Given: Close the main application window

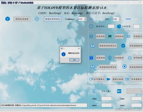Looking at the screenshot, I should point(140,2).
